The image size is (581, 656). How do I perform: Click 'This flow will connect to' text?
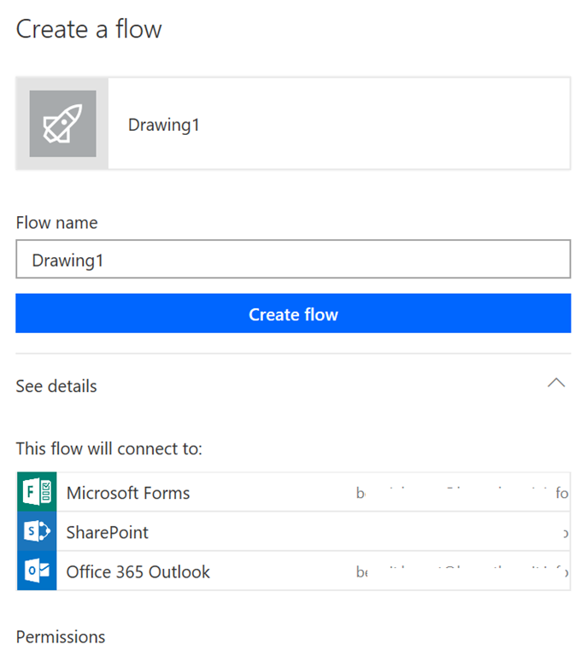pos(109,448)
